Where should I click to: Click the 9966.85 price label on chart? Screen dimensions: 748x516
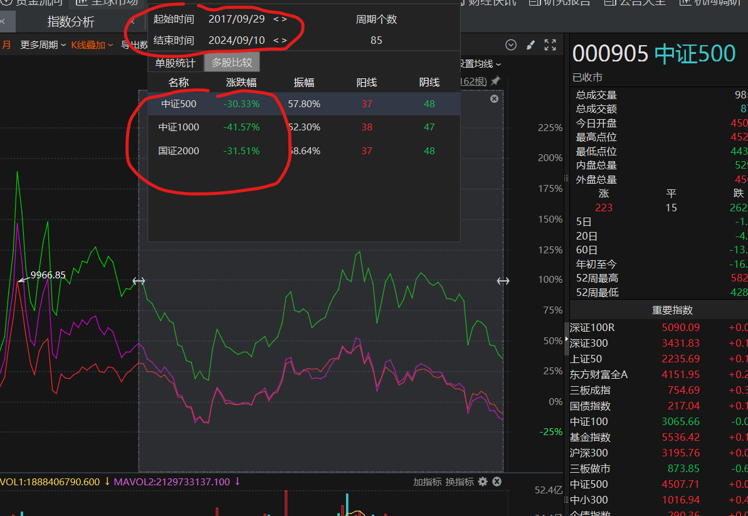pyautogui.click(x=48, y=275)
